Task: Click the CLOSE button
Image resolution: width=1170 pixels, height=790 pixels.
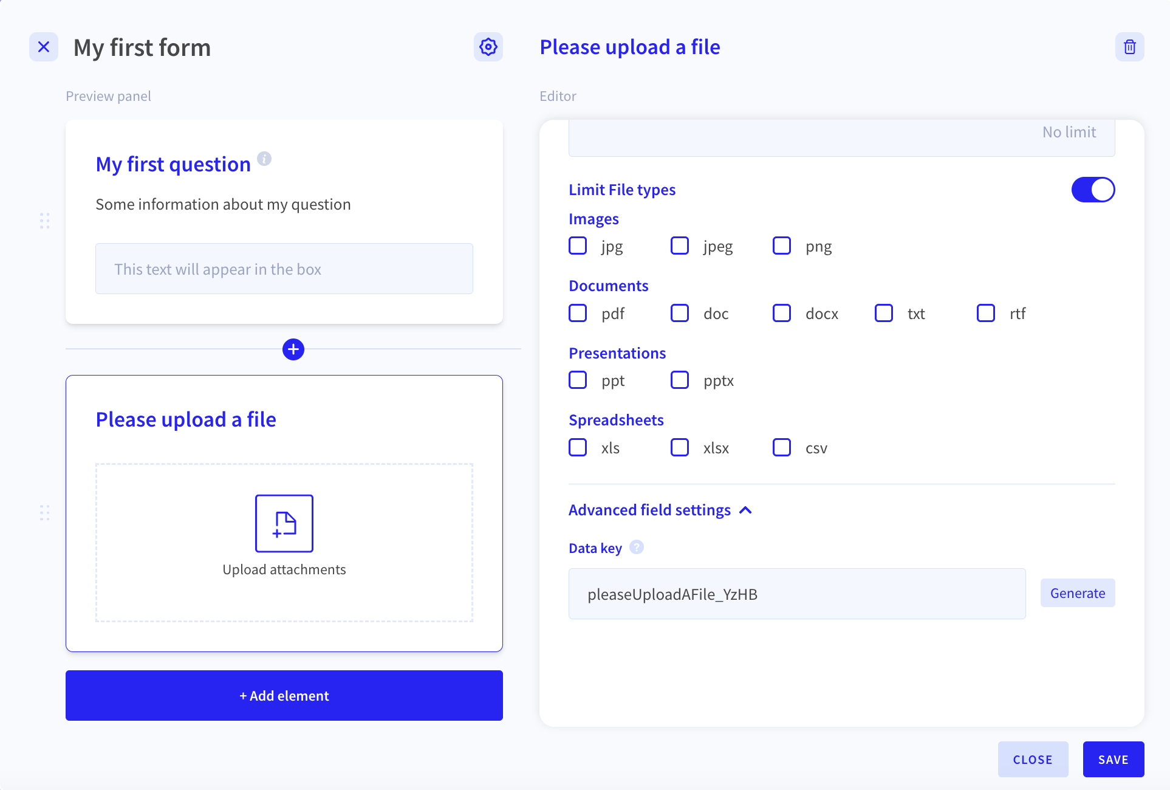Action: pos(1033,759)
